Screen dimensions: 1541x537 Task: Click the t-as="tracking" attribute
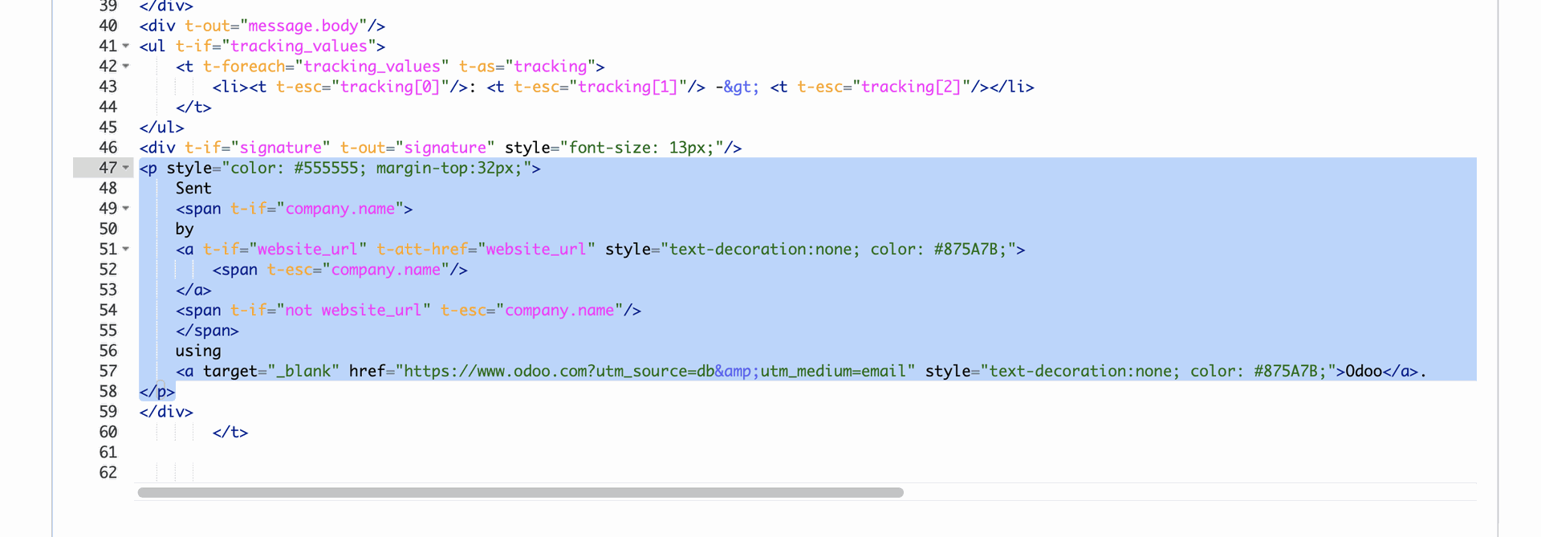pyautogui.click(x=527, y=67)
